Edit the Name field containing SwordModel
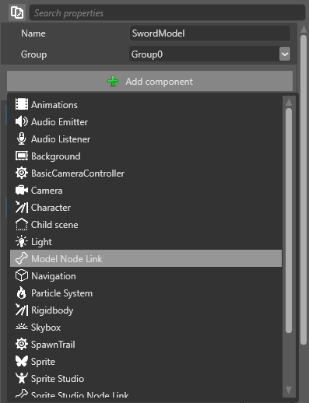This screenshot has width=309, height=403. (210, 33)
